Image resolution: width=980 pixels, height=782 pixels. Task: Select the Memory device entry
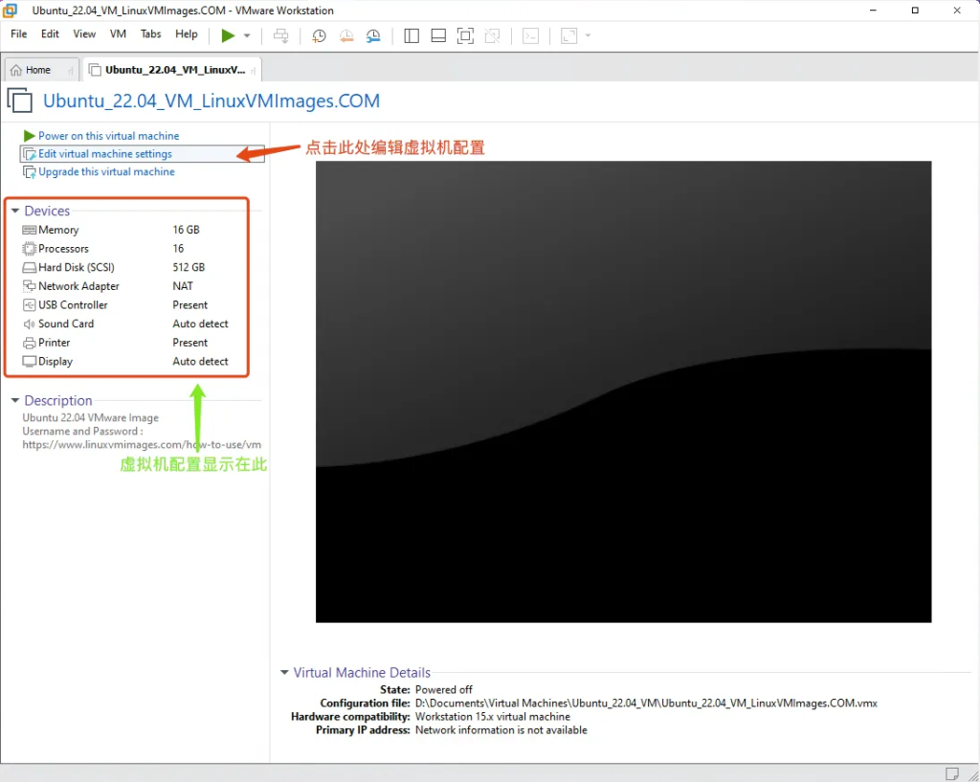coord(58,230)
